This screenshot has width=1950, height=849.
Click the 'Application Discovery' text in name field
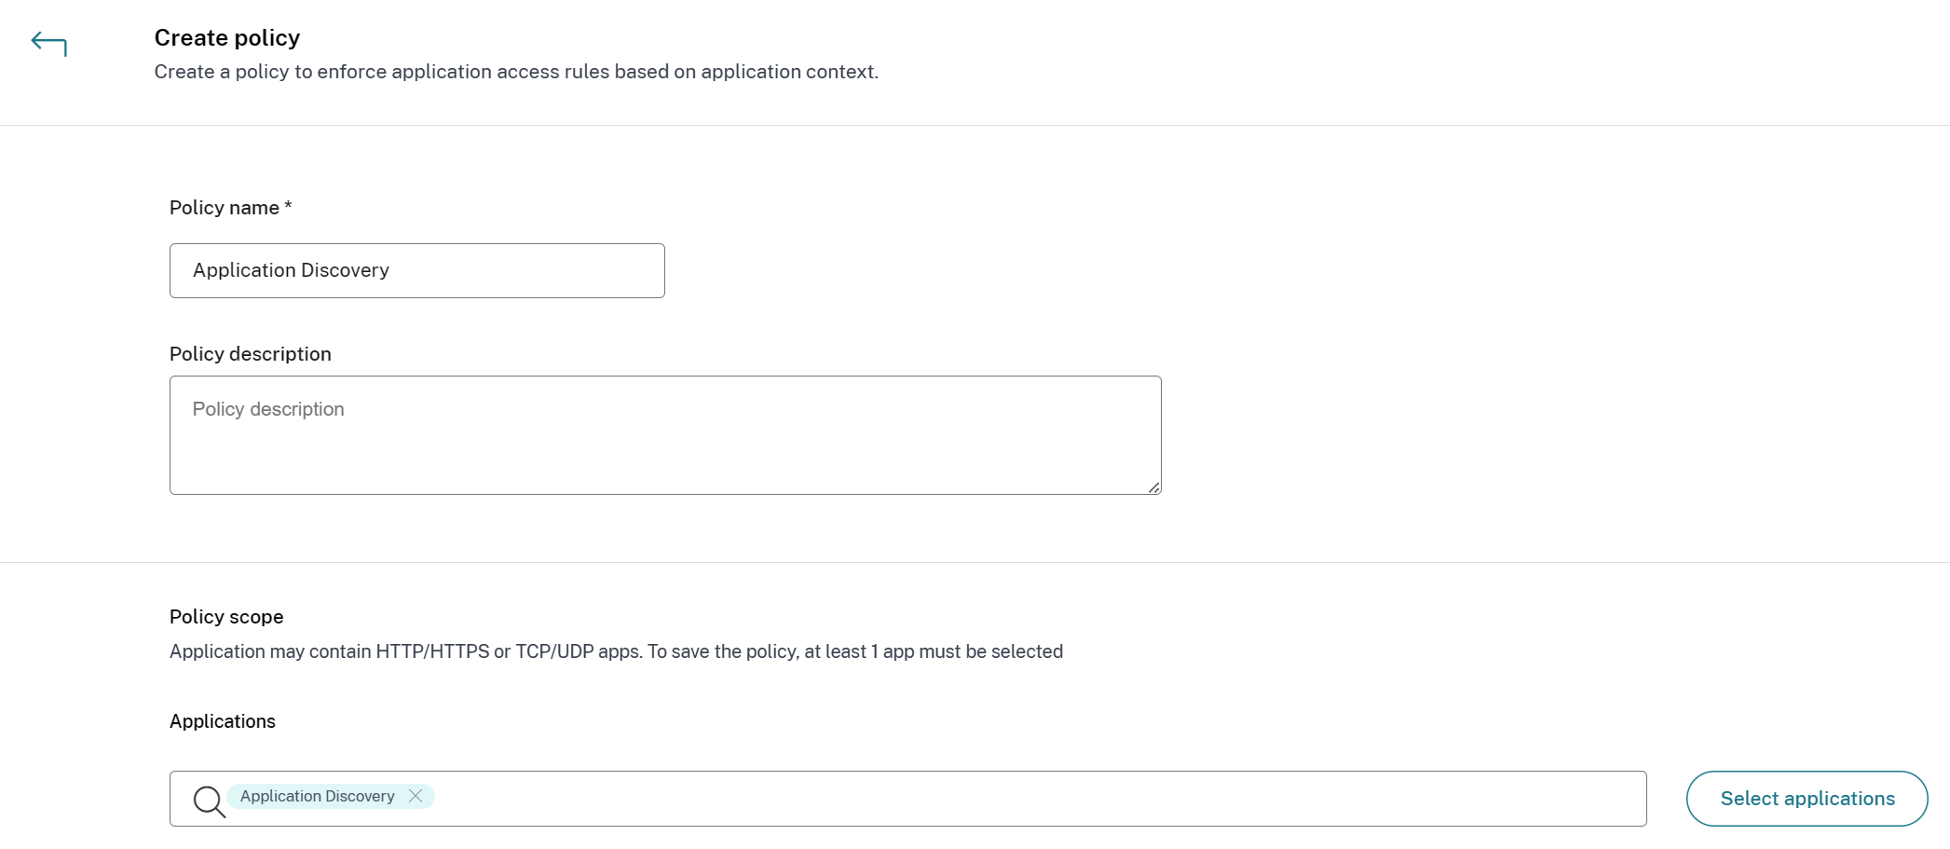pyautogui.click(x=291, y=270)
